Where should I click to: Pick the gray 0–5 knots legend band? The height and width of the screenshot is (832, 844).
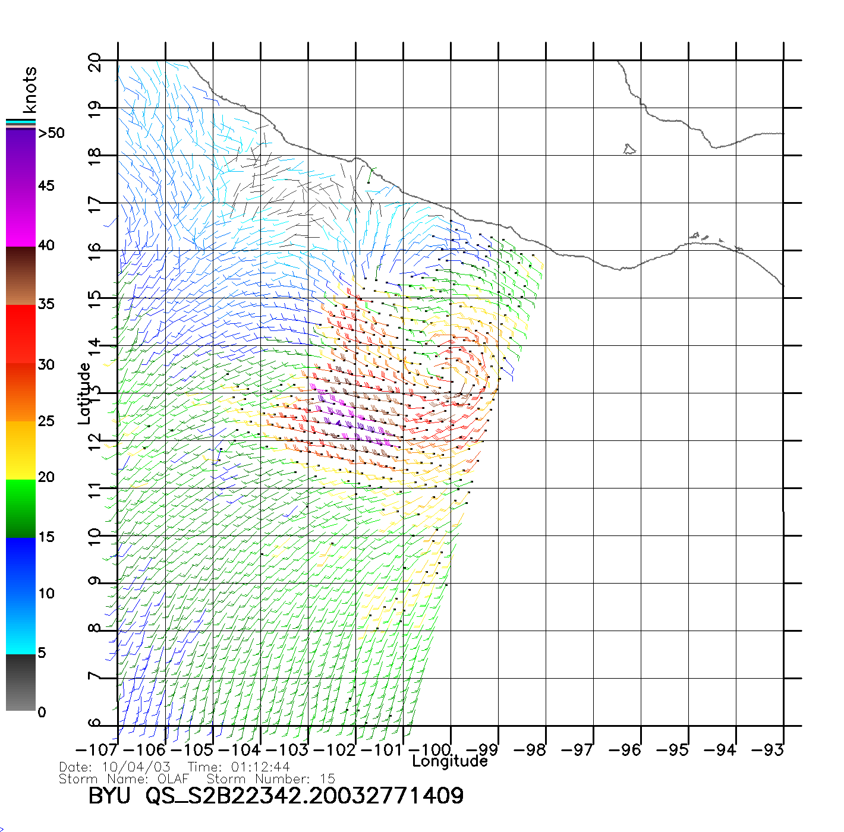(21, 682)
